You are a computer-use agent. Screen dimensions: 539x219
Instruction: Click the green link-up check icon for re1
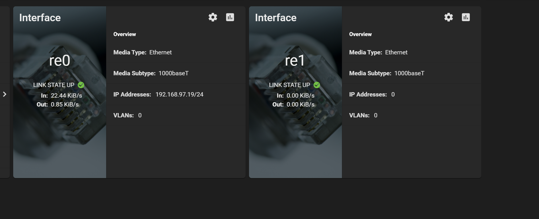[x=317, y=85]
